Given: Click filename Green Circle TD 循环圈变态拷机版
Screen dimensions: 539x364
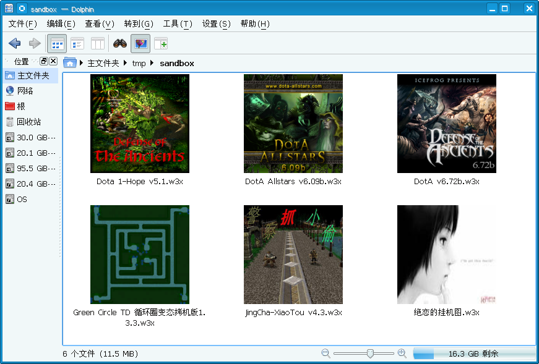Looking at the screenshot, I should (x=140, y=318).
